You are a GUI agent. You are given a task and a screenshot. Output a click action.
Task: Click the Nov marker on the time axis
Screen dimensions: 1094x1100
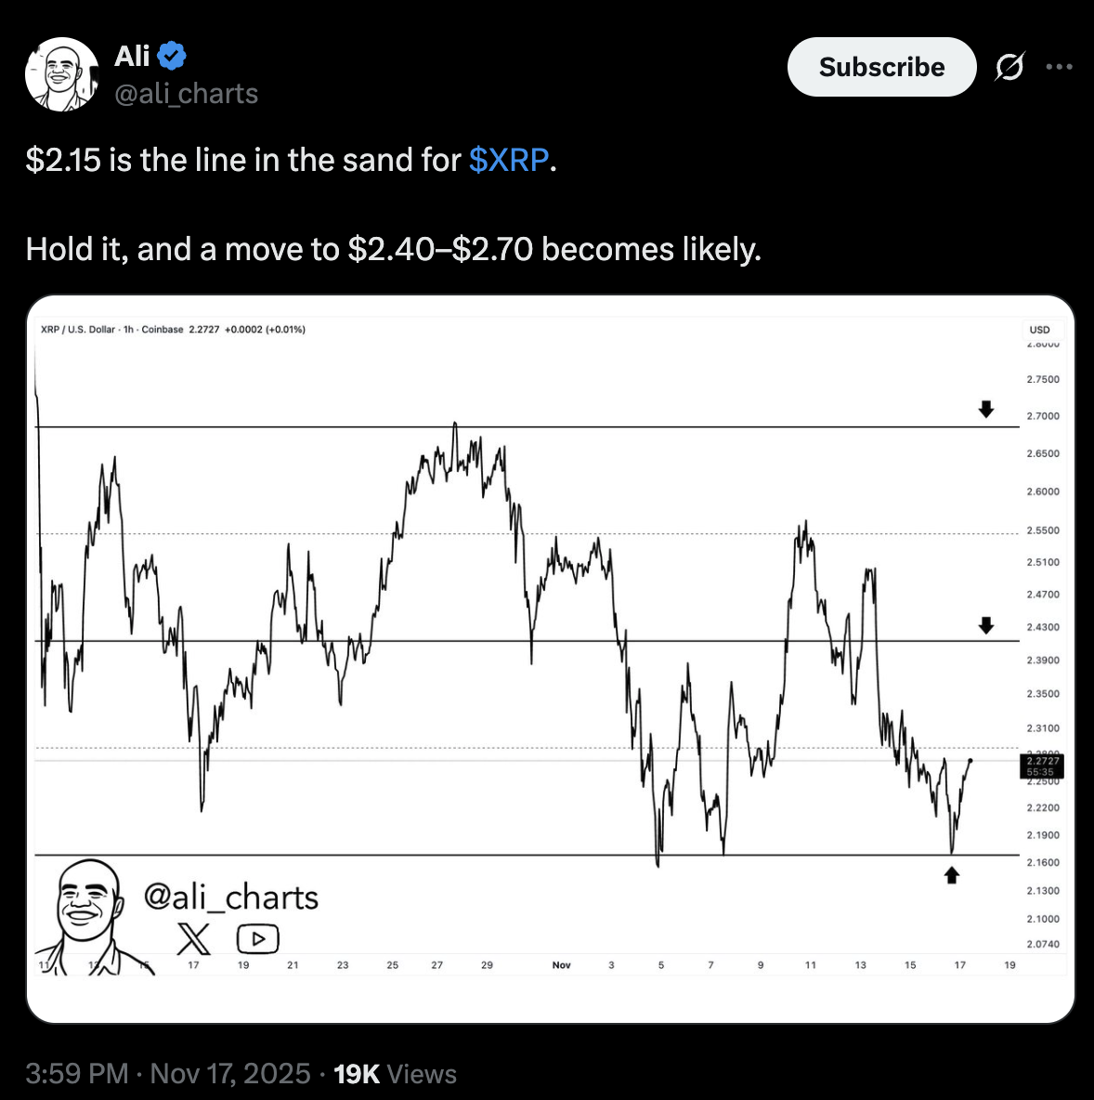(561, 965)
